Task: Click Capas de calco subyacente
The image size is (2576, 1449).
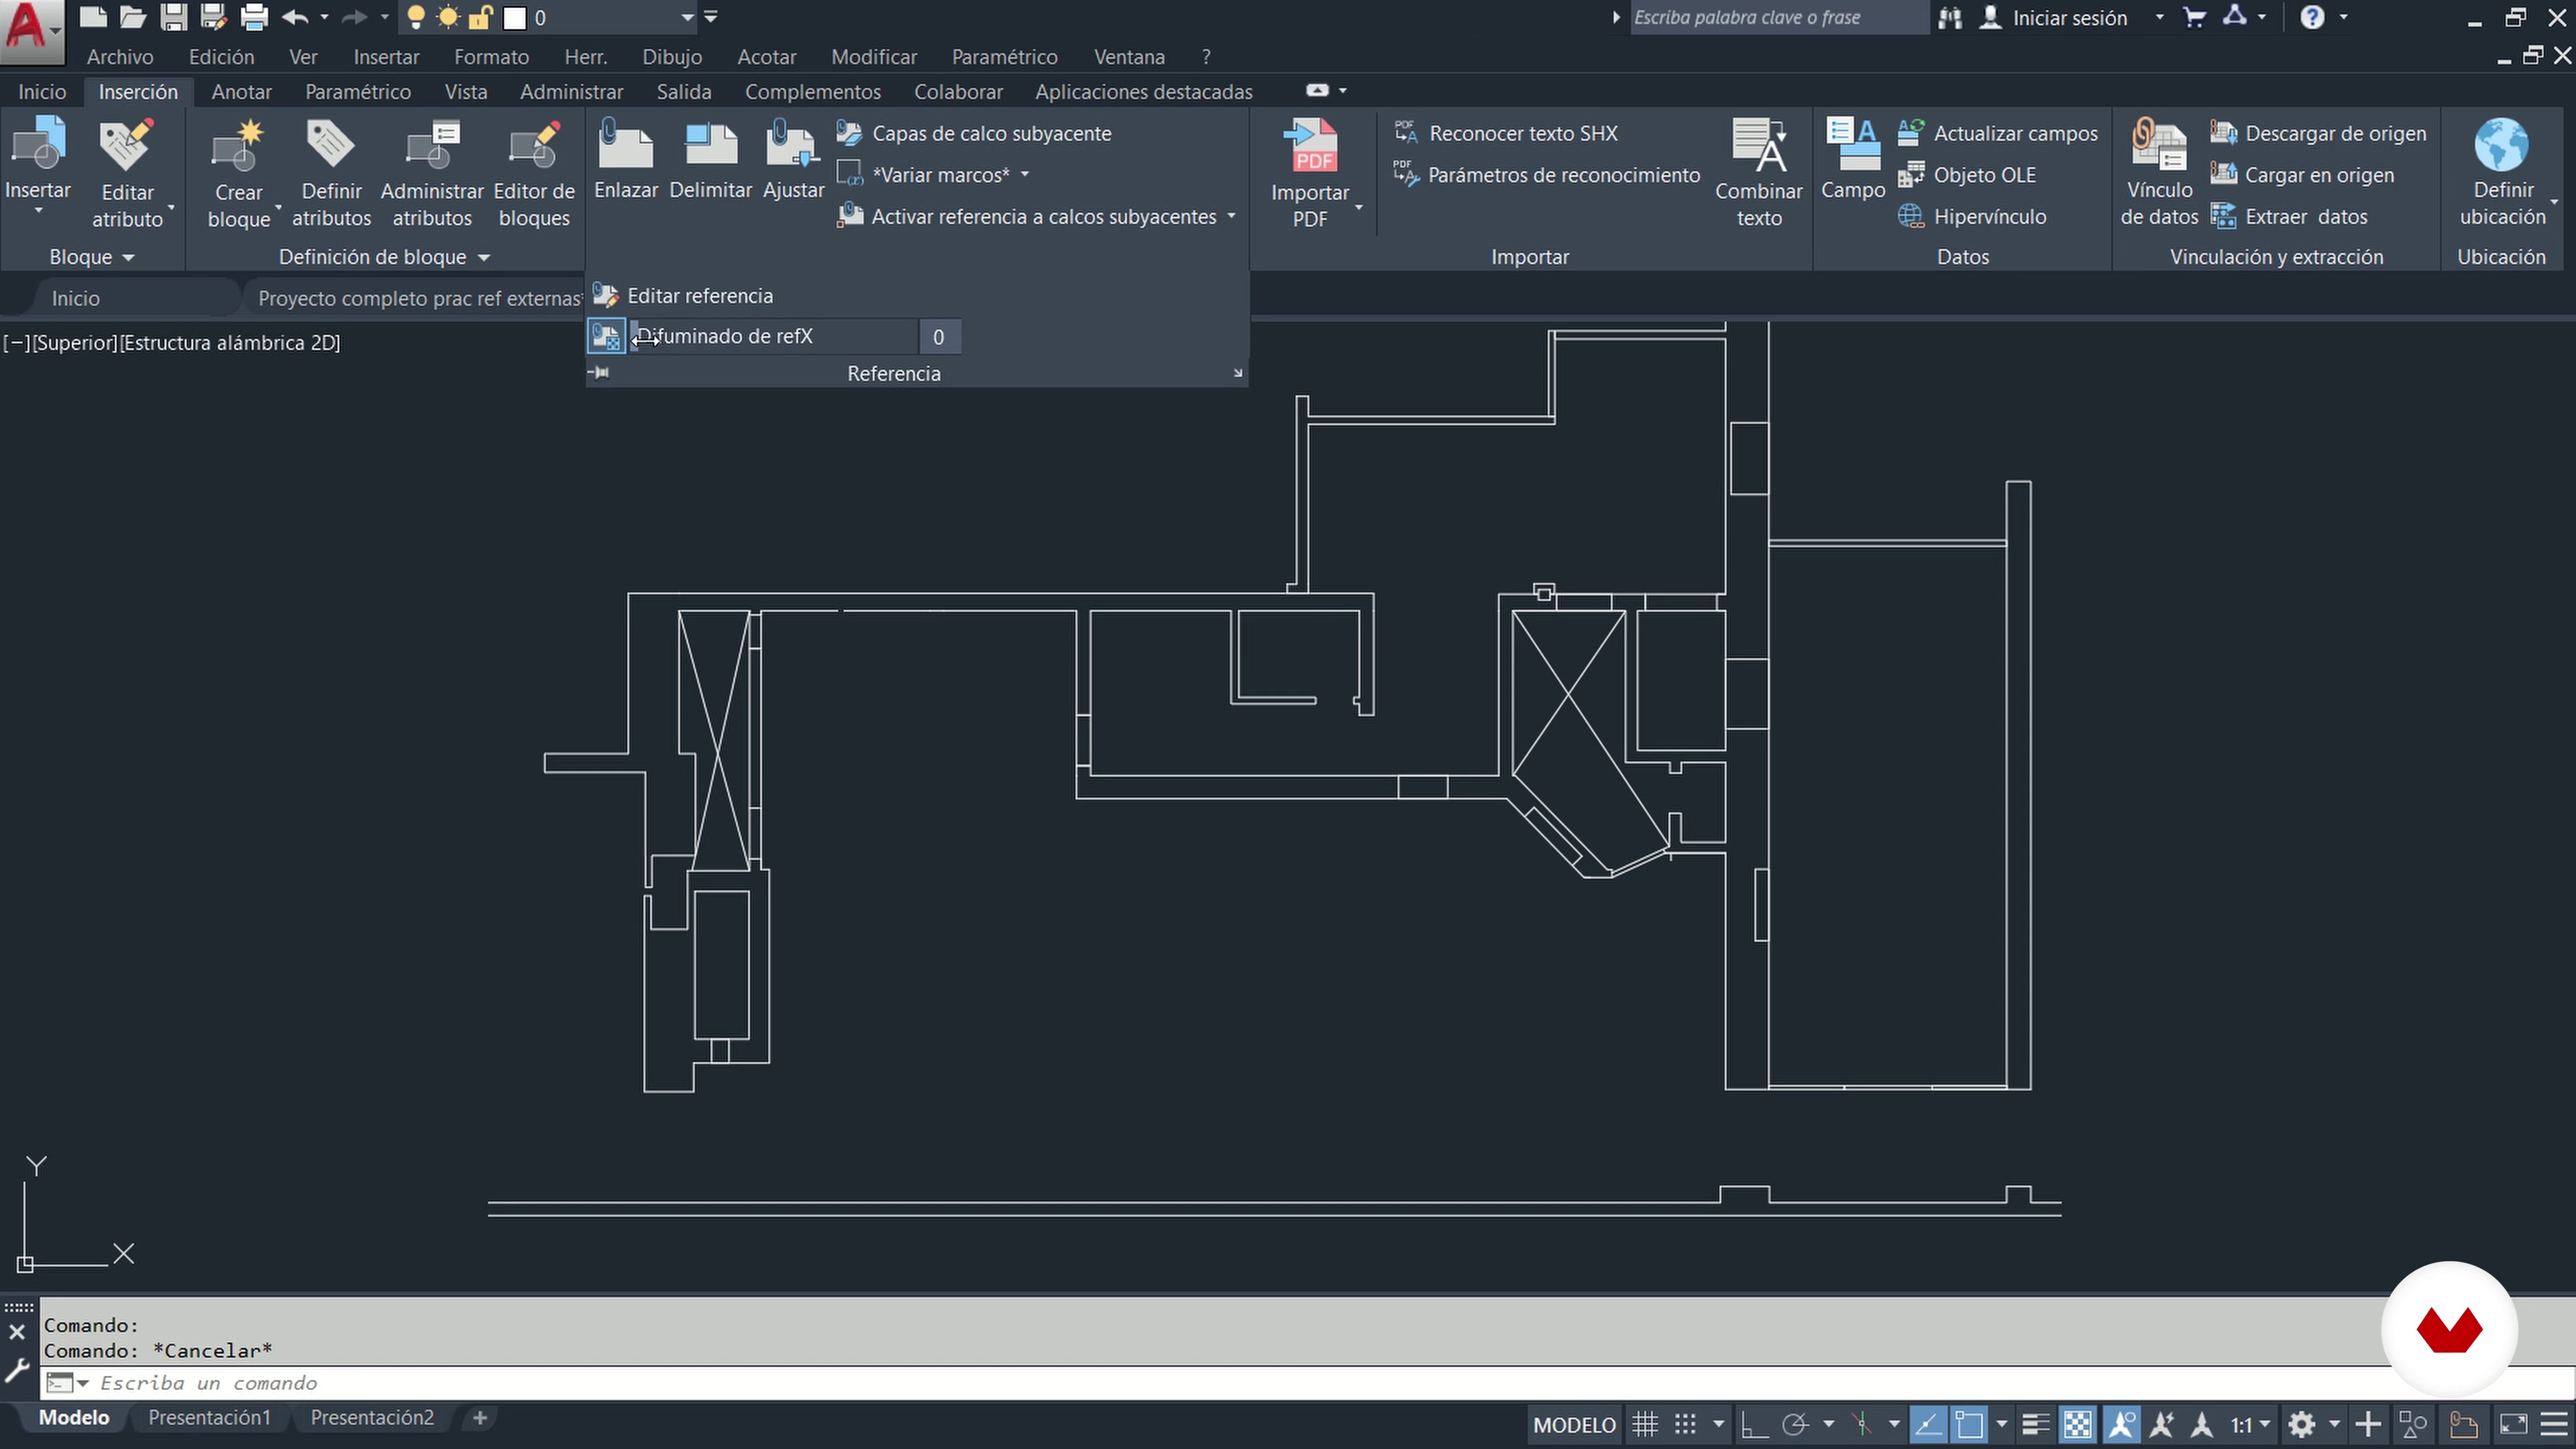Action: coord(974,133)
